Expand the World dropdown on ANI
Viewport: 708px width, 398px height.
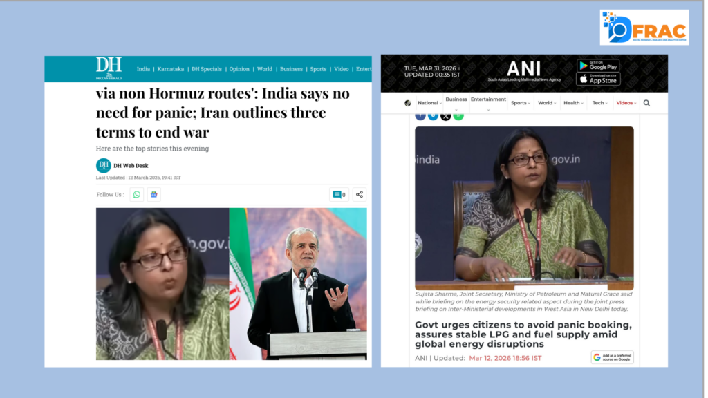547,103
